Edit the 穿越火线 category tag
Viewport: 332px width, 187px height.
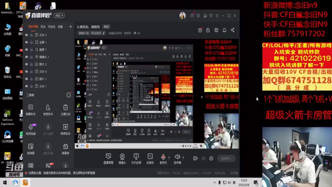tap(91, 33)
